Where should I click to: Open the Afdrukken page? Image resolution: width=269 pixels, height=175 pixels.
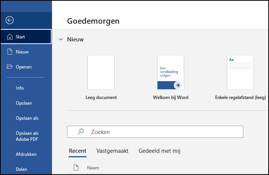[26, 154]
